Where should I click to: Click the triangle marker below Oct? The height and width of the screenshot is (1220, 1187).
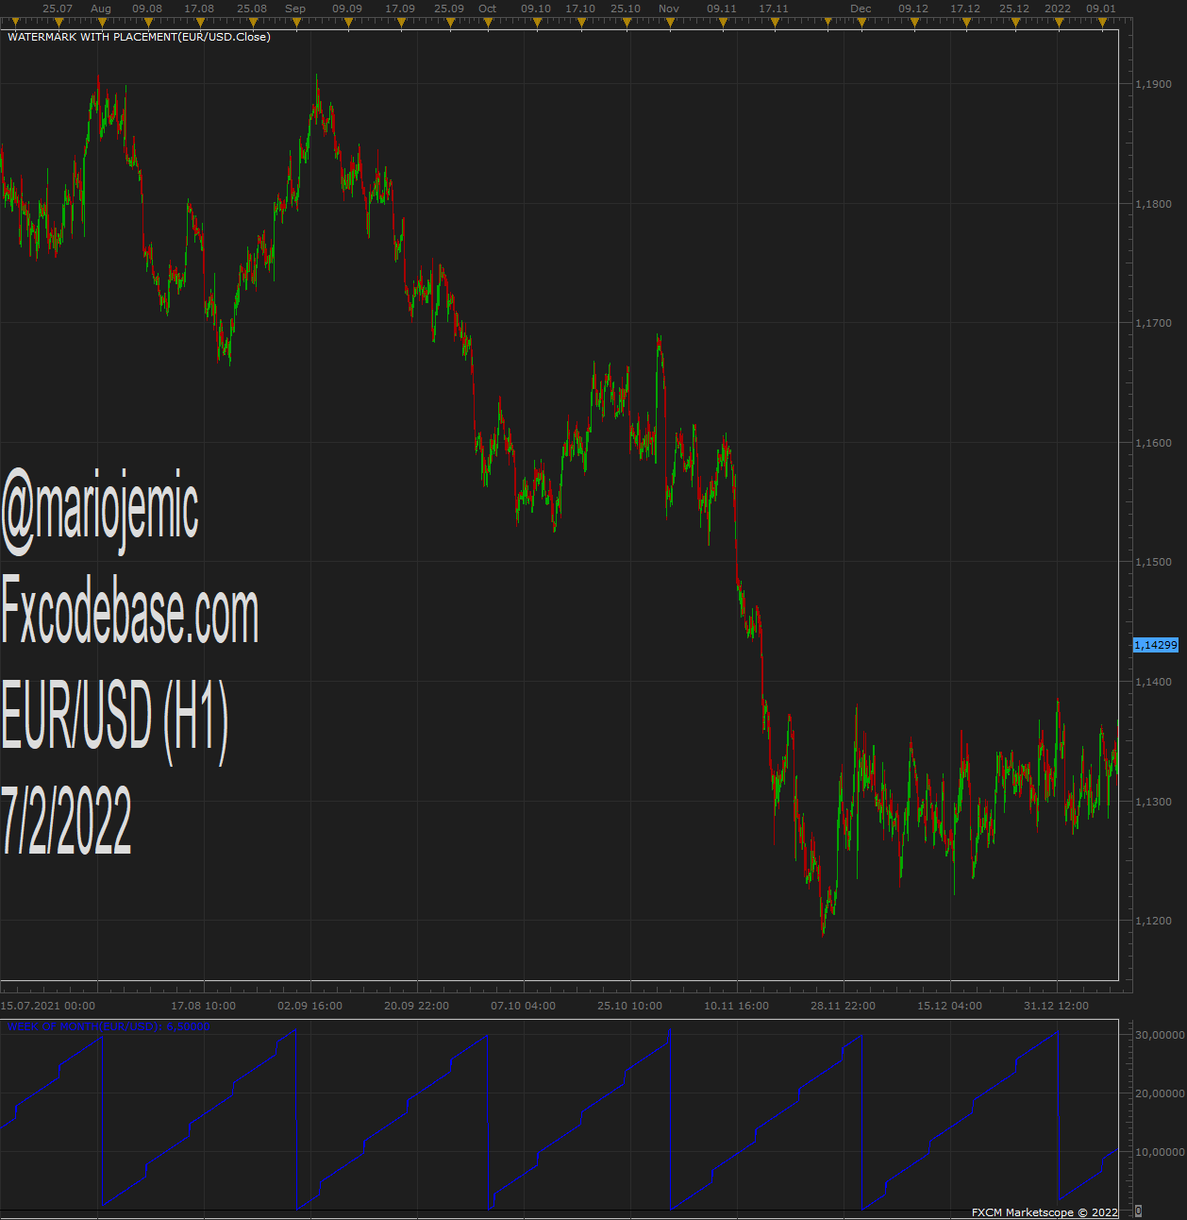click(x=487, y=22)
